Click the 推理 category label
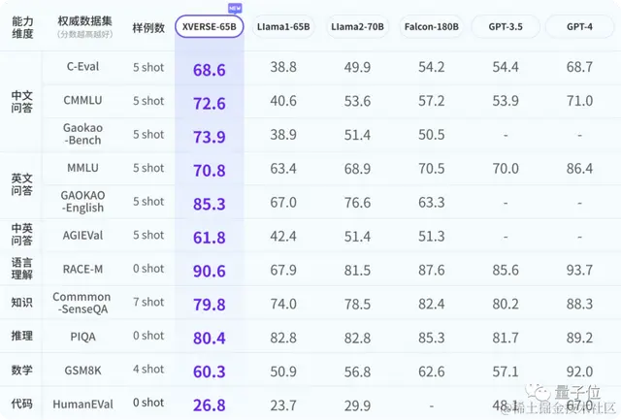The height and width of the screenshot is (420, 621). point(21,336)
